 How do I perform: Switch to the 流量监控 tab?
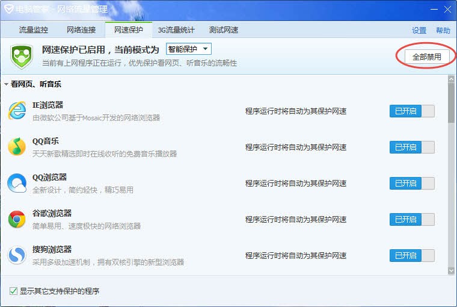pyautogui.click(x=34, y=29)
